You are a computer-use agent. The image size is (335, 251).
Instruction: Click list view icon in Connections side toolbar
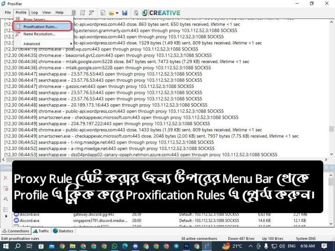pos(6,209)
